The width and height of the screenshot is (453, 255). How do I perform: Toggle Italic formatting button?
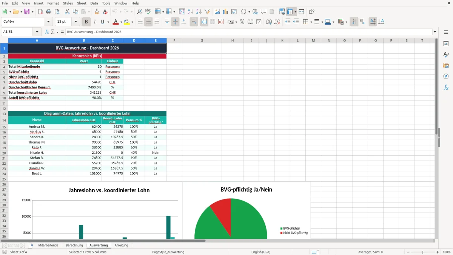(x=94, y=22)
